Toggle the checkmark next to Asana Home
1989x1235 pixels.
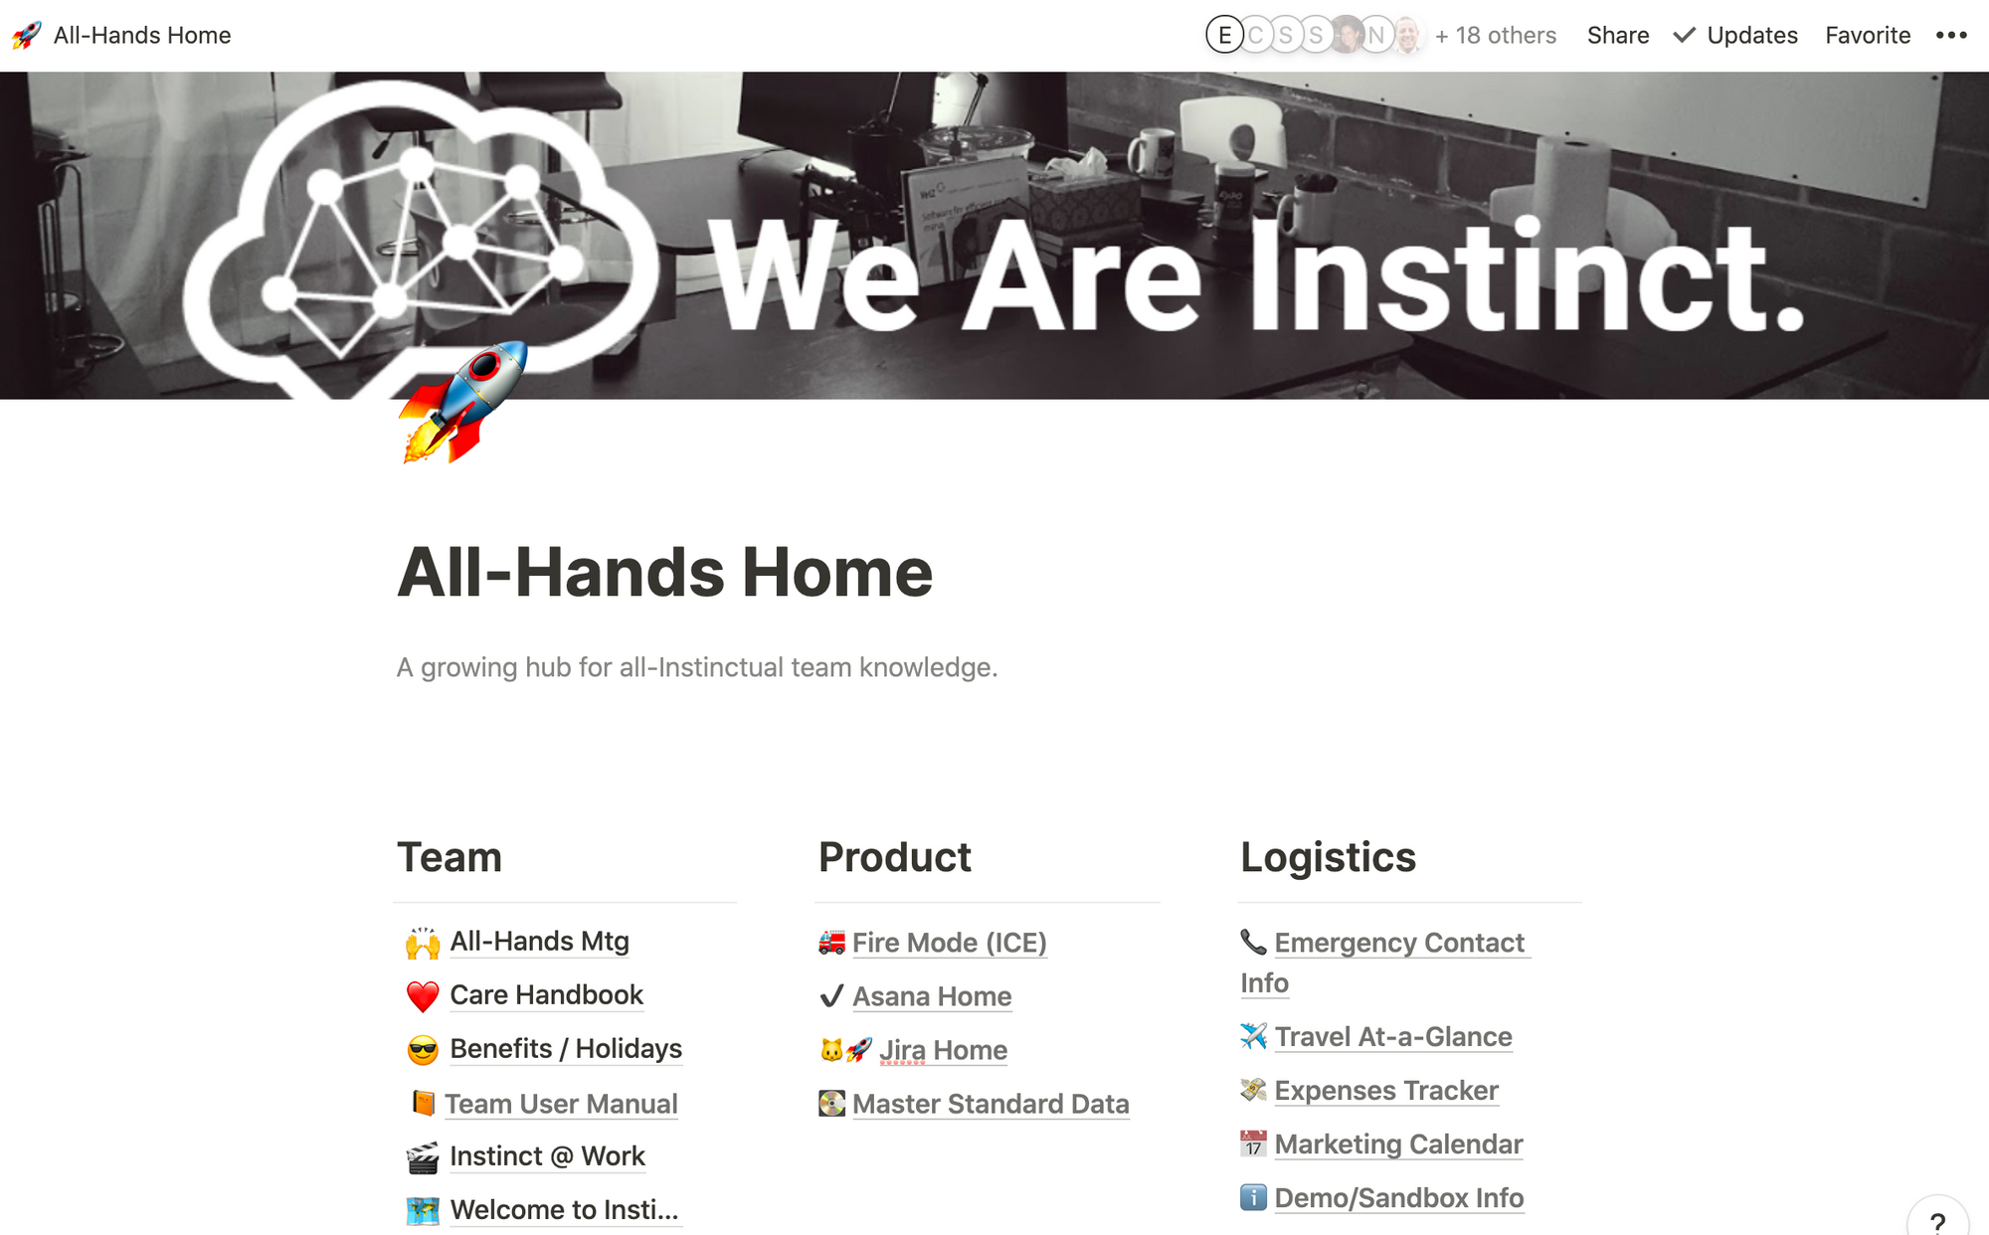pyautogui.click(x=830, y=996)
